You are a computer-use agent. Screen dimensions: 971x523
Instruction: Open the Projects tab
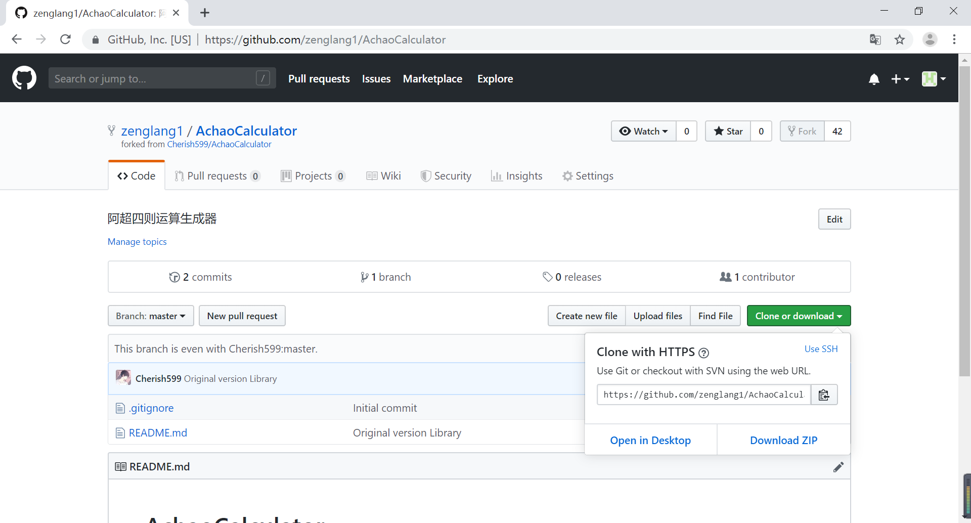pos(313,176)
